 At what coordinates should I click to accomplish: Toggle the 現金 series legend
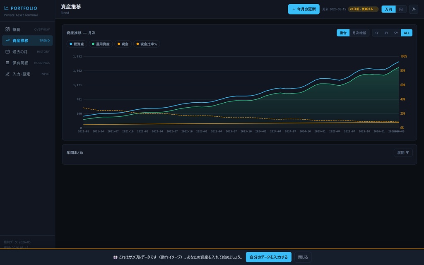click(x=123, y=44)
